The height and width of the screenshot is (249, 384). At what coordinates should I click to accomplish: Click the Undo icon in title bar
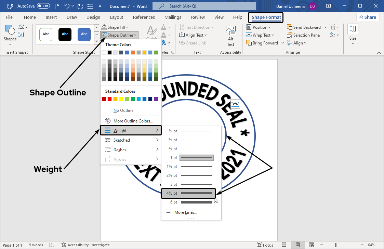click(67, 6)
